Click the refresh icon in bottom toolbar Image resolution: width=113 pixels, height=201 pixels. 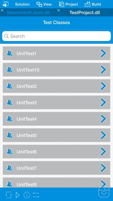(8, 195)
